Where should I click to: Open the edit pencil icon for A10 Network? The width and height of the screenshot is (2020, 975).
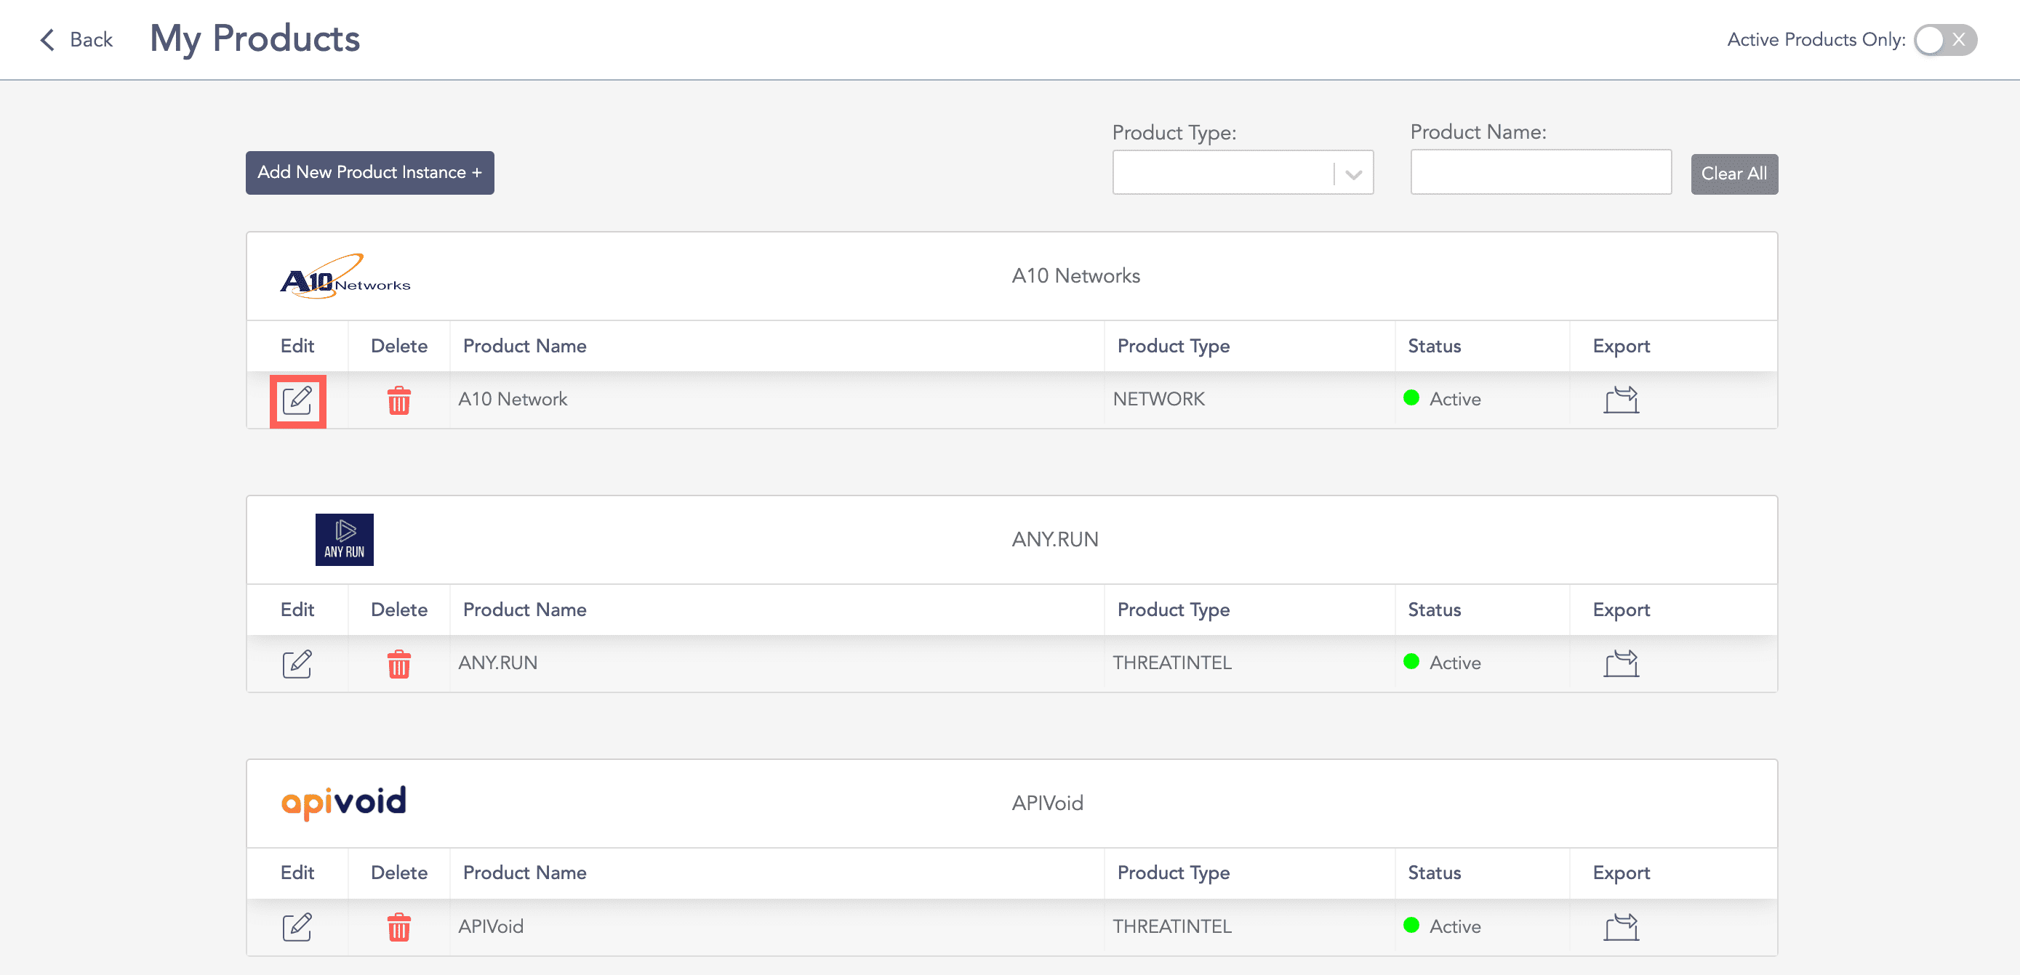298,400
